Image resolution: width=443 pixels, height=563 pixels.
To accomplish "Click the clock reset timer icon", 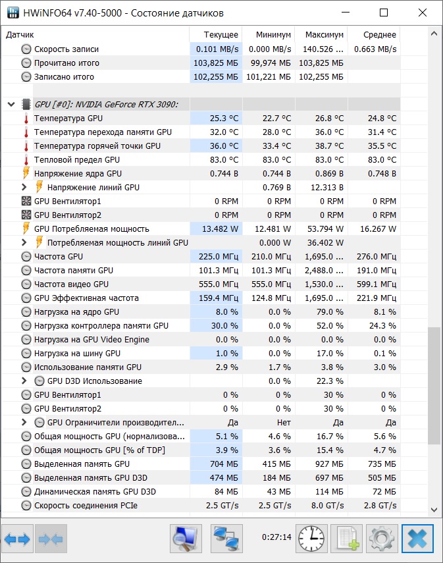I will pos(311,539).
